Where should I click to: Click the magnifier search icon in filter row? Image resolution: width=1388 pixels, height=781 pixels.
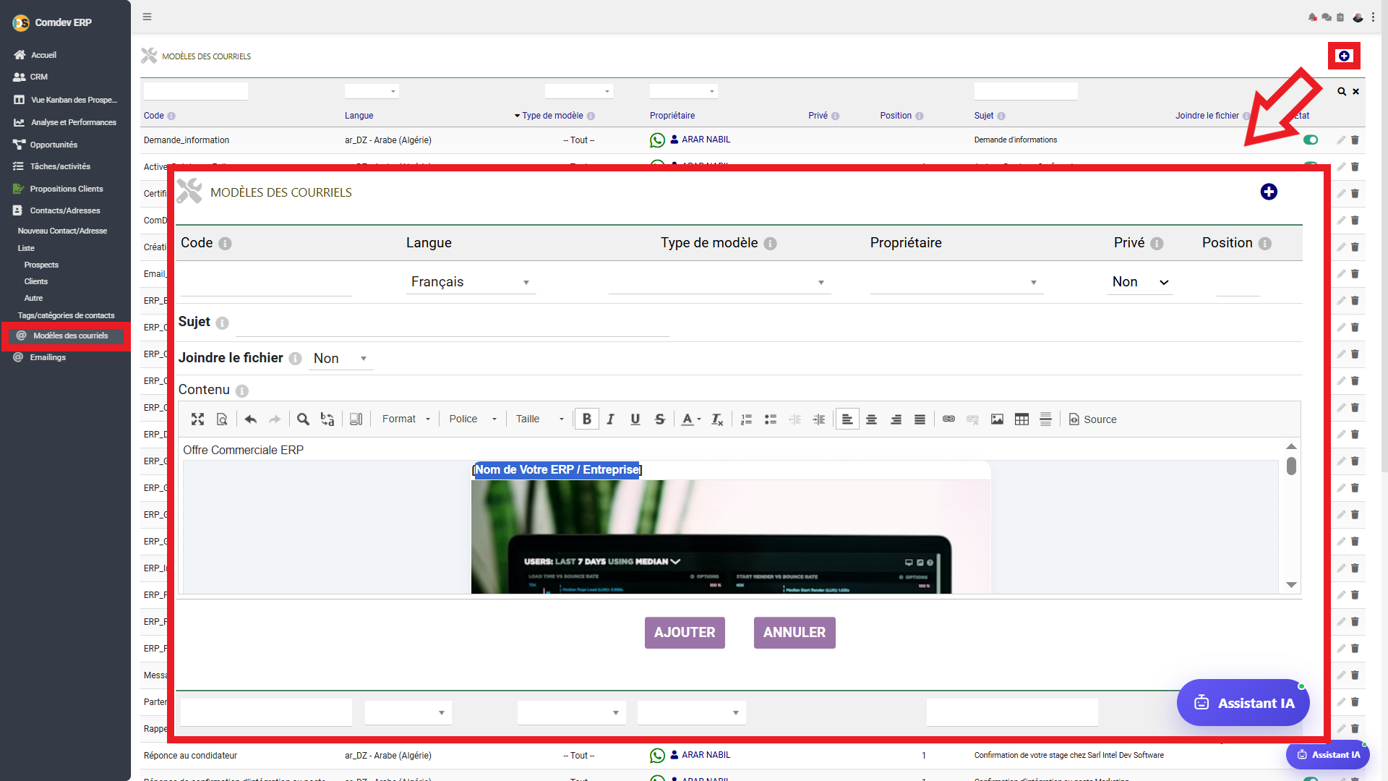click(x=1342, y=92)
